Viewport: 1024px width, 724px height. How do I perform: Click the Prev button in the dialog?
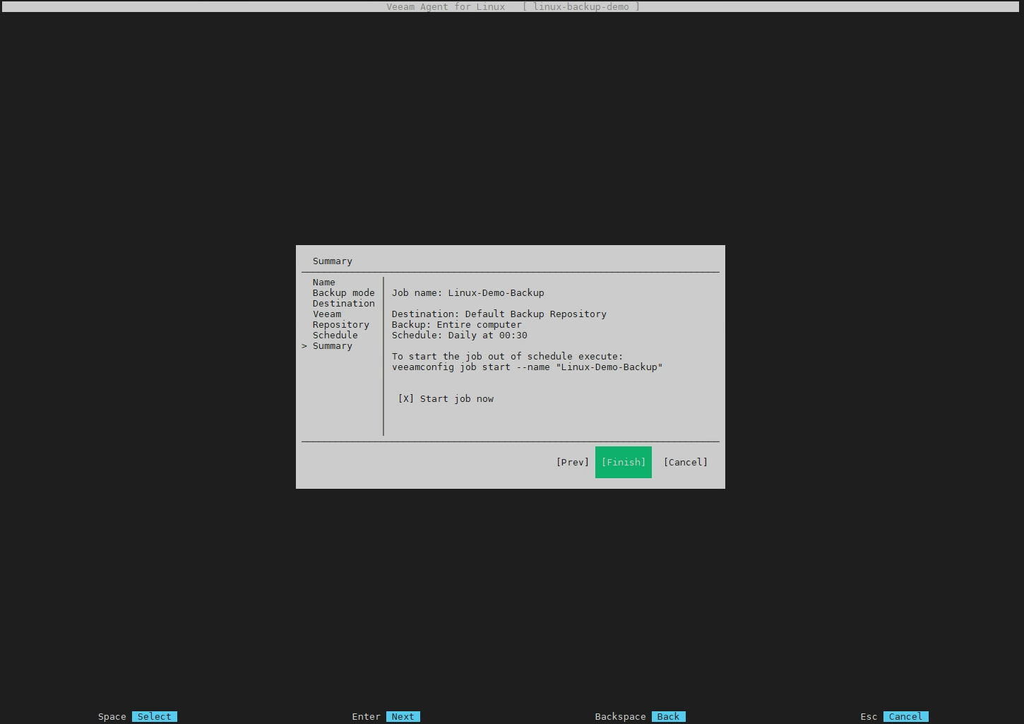pyautogui.click(x=572, y=462)
